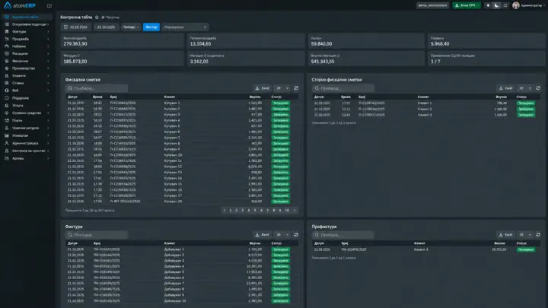Click the atomERP logo

point(20,5)
